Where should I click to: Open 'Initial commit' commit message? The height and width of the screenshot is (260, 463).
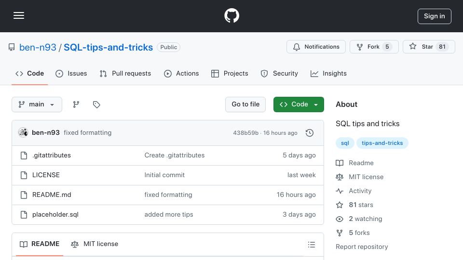164,175
